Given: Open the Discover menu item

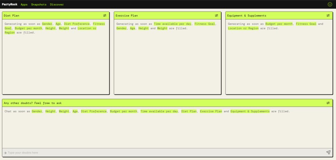Looking at the screenshot, I should [x=57, y=5].
